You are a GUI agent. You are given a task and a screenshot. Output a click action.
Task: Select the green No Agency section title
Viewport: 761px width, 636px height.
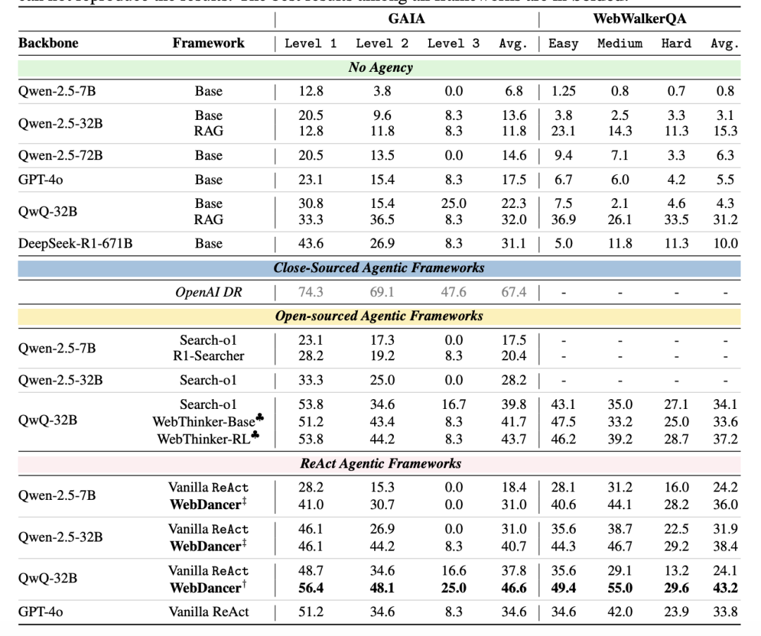coord(380,68)
